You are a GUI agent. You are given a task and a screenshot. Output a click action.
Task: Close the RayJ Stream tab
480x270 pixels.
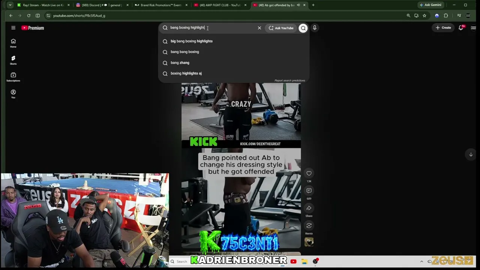point(68,5)
